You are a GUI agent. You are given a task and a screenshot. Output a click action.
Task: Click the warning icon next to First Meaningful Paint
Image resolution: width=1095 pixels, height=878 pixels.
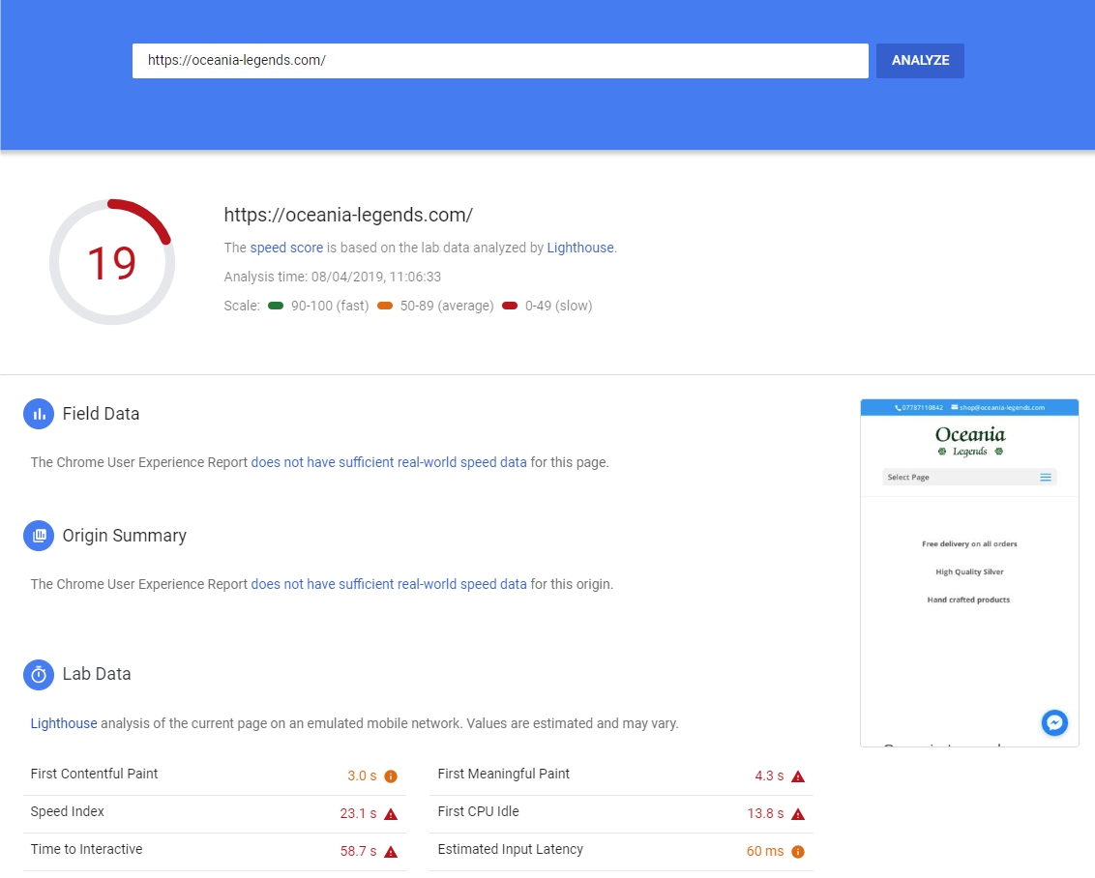[x=798, y=776]
